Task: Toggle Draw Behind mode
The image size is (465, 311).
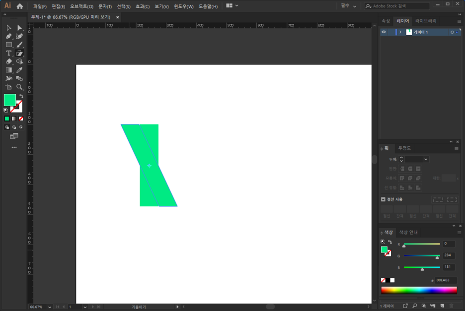Action: tap(14, 127)
